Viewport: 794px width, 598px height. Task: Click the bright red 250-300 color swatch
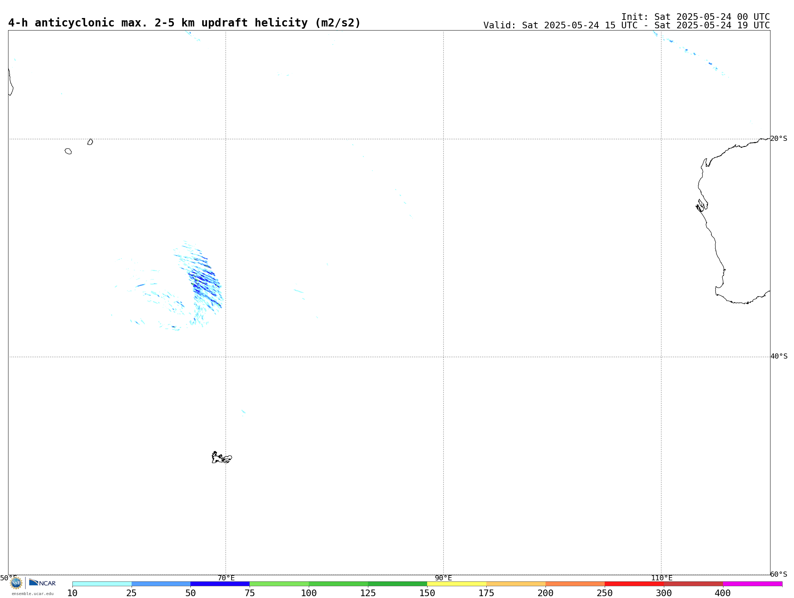634,584
